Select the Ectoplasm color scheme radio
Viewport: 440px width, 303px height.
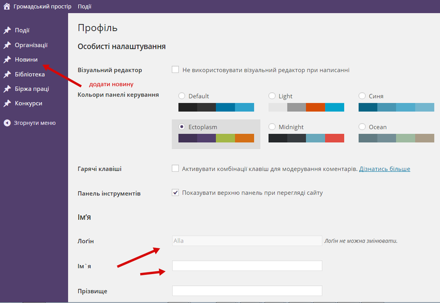pos(182,127)
